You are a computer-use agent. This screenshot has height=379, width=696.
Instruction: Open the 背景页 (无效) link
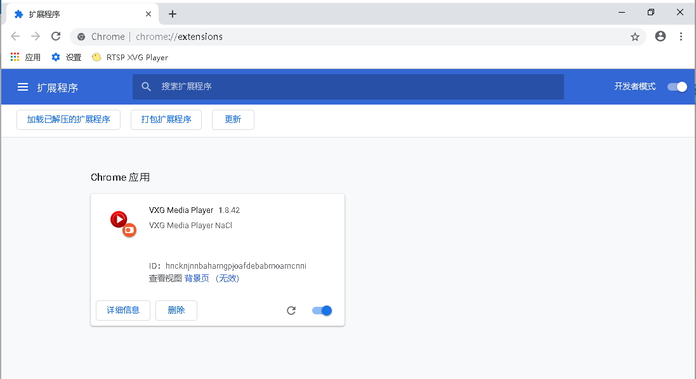[212, 278]
